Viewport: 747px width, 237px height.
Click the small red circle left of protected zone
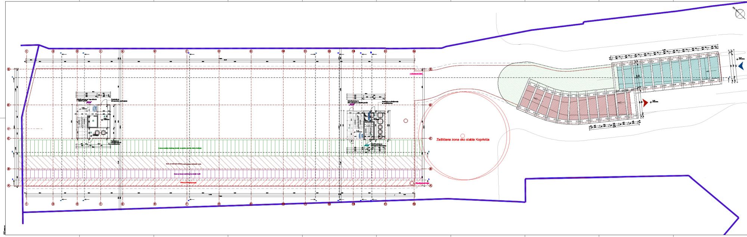[x=406, y=121]
